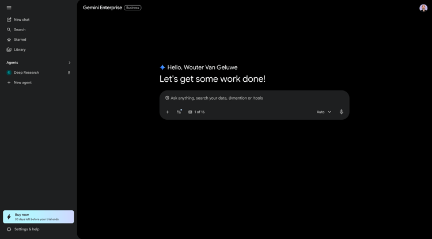Open the 1 of 16 data sources selector

(x=196, y=112)
